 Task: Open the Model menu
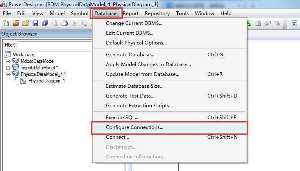pos(57,13)
